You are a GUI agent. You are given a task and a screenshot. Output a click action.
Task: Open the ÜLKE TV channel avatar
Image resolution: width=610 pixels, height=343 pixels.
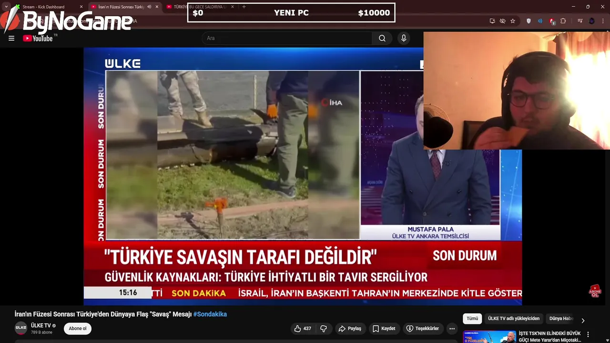tap(21, 328)
